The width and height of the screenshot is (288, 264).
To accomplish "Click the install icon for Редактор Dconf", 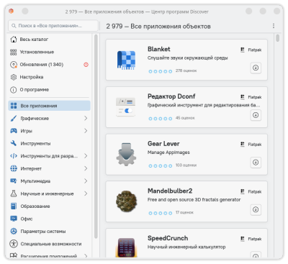I will pos(256,115).
